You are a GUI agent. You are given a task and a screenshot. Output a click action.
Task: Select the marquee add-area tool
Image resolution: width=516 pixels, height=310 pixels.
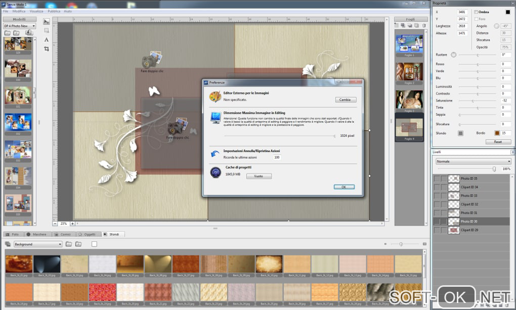tap(47, 30)
